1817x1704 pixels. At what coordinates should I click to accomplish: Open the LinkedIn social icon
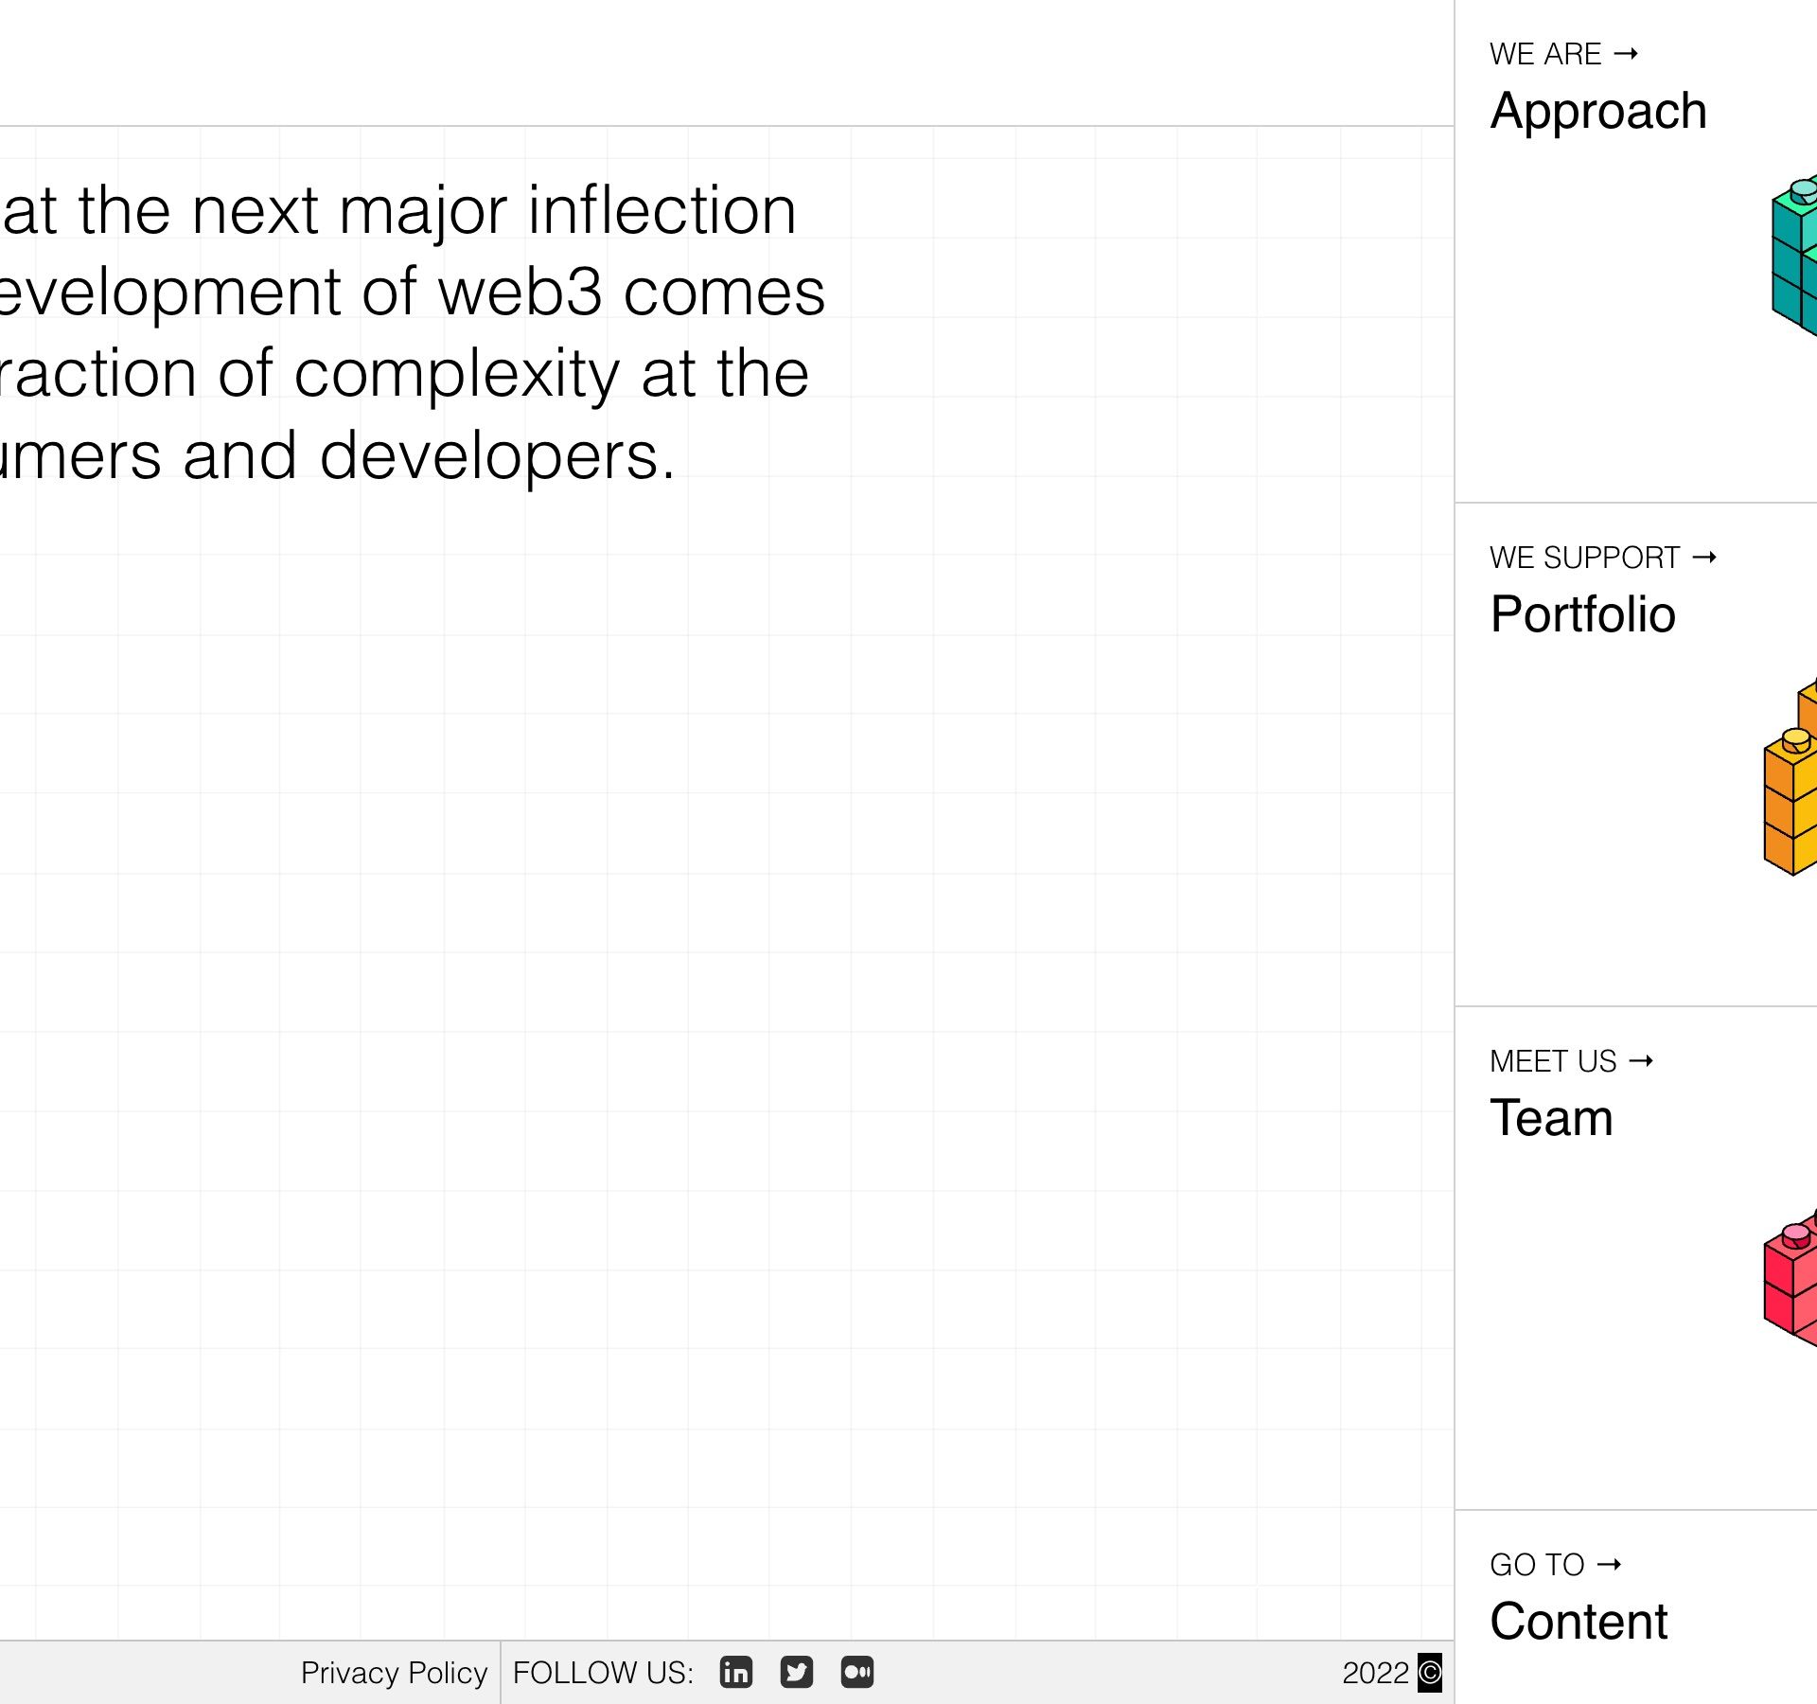pos(736,1673)
